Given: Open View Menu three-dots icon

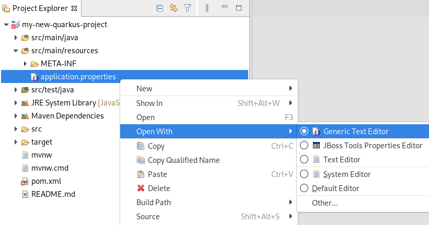Looking at the screenshot, I should coord(207,8).
